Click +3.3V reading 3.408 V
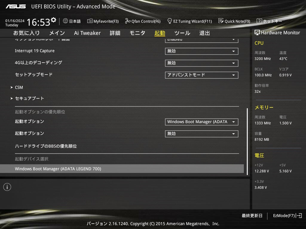 (261, 187)
